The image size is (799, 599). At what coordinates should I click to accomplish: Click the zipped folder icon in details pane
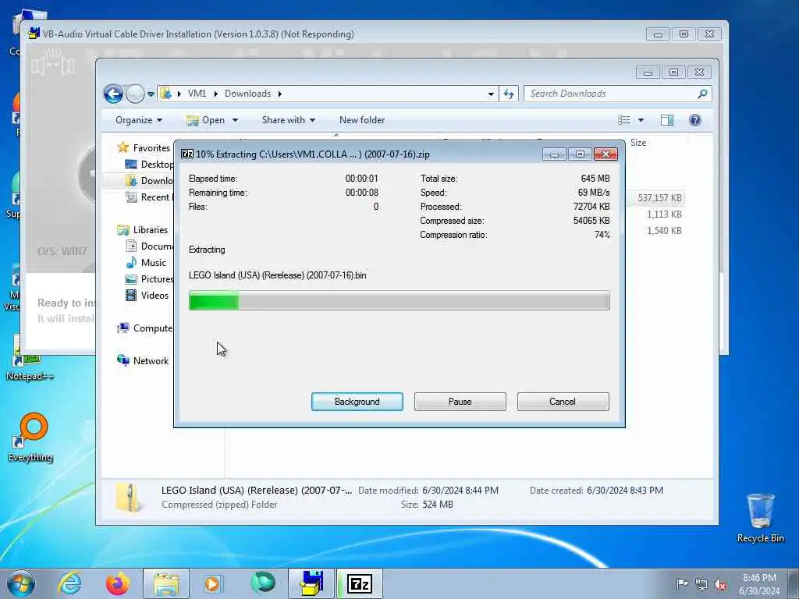point(128,497)
